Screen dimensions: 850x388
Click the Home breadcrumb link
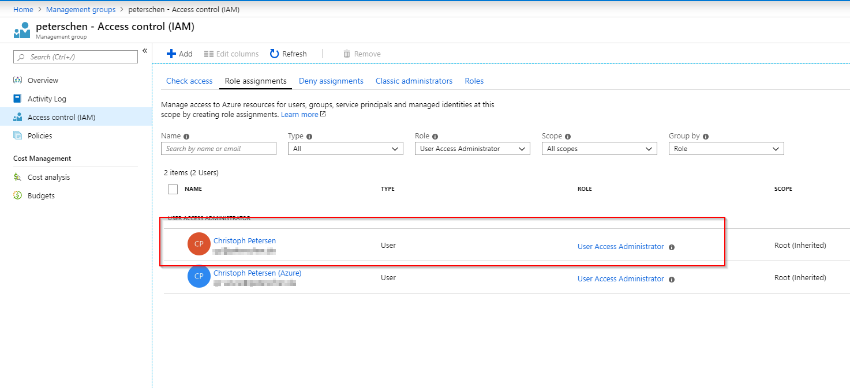23,10
